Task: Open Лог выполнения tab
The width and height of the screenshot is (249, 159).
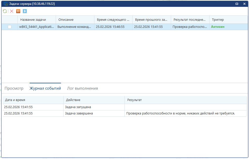Action: tap(82, 88)
